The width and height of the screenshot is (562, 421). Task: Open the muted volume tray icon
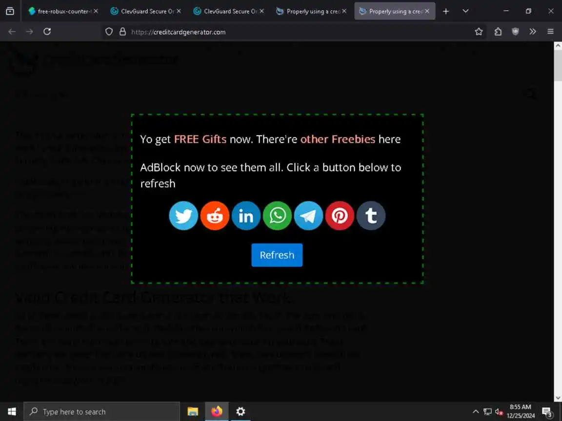click(499, 412)
